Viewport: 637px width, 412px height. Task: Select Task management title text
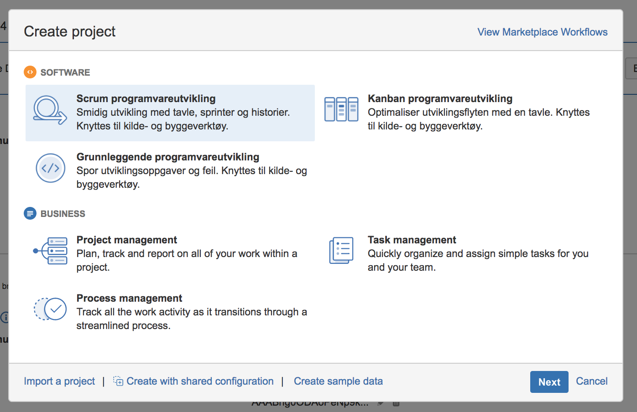412,240
